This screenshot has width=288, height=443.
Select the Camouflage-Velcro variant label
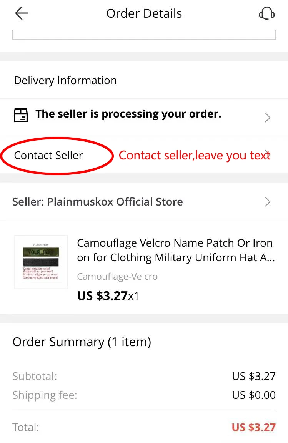(x=117, y=276)
